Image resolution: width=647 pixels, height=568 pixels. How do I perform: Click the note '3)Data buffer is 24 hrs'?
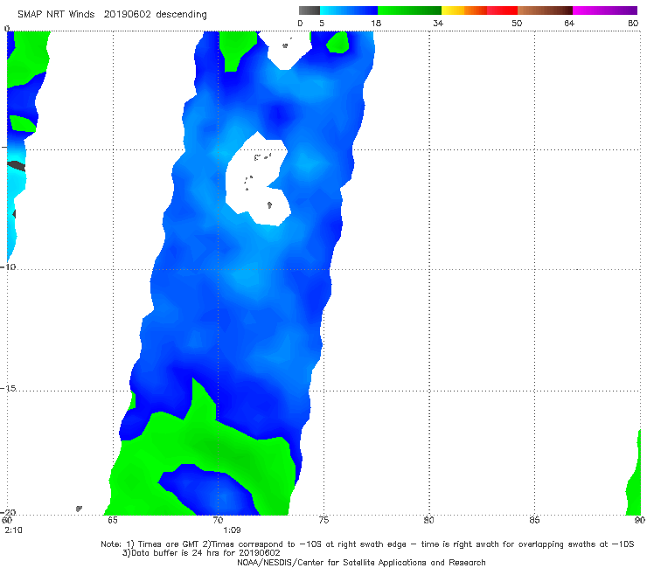(x=201, y=553)
